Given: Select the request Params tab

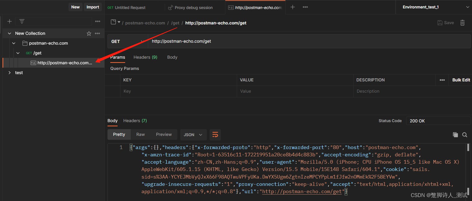Looking at the screenshot, I should click(118, 57).
